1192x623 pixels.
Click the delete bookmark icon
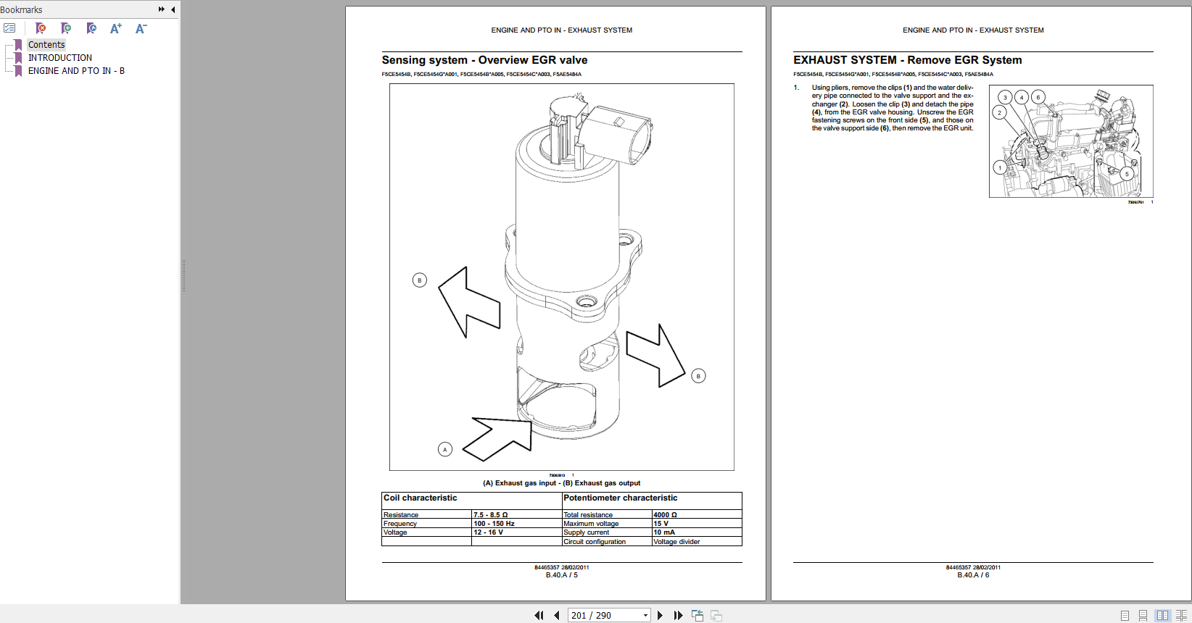[41, 28]
